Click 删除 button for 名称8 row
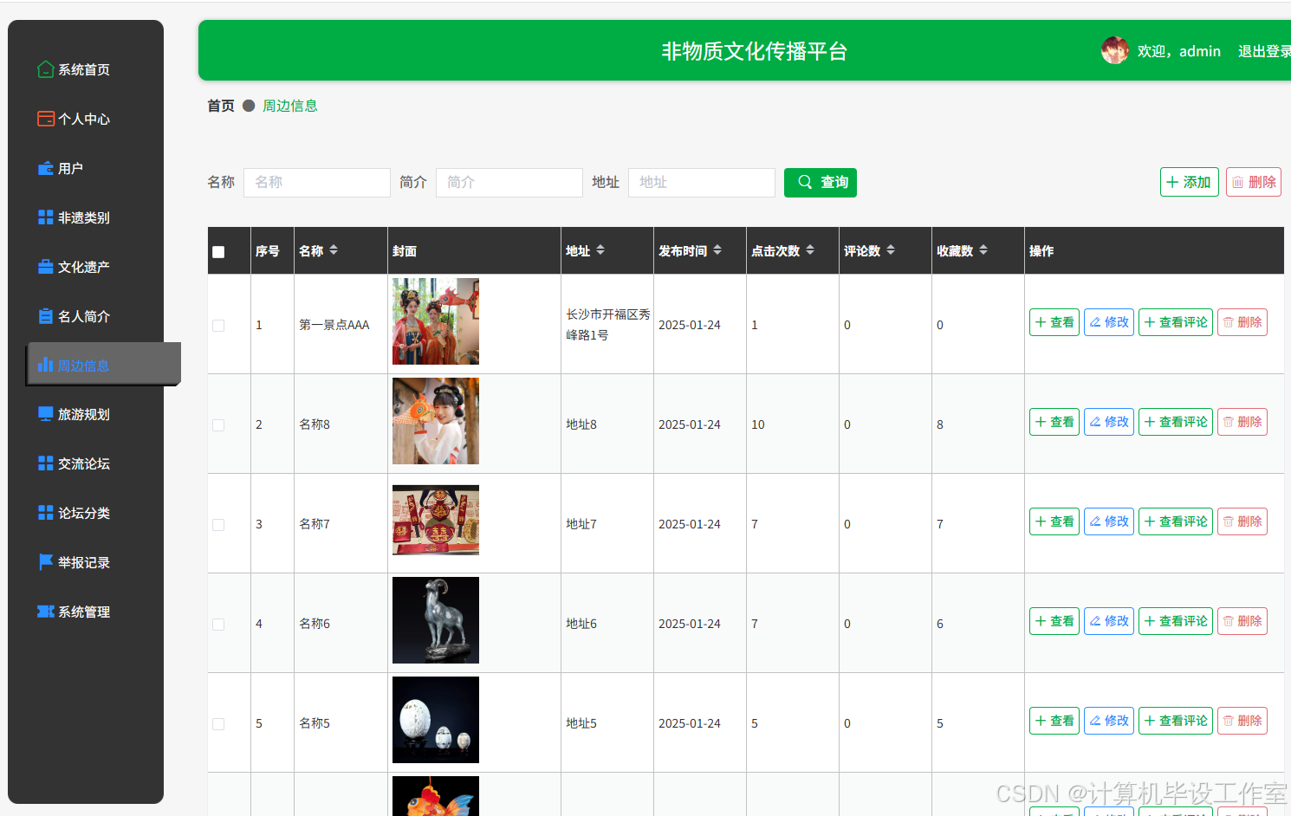The height and width of the screenshot is (816, 1291). click(1242, 422)
